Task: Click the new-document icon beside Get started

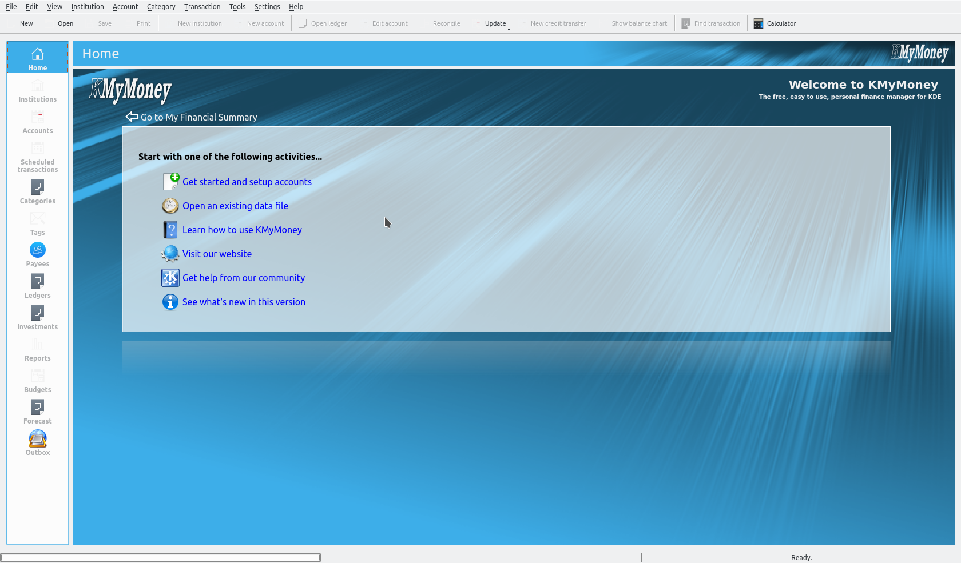Action: pos(170,182)
